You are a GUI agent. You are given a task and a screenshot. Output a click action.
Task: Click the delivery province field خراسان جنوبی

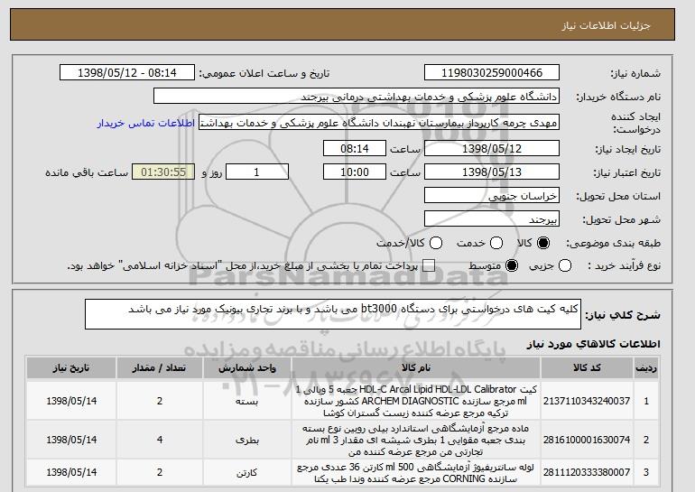click(x=492, y=196)
